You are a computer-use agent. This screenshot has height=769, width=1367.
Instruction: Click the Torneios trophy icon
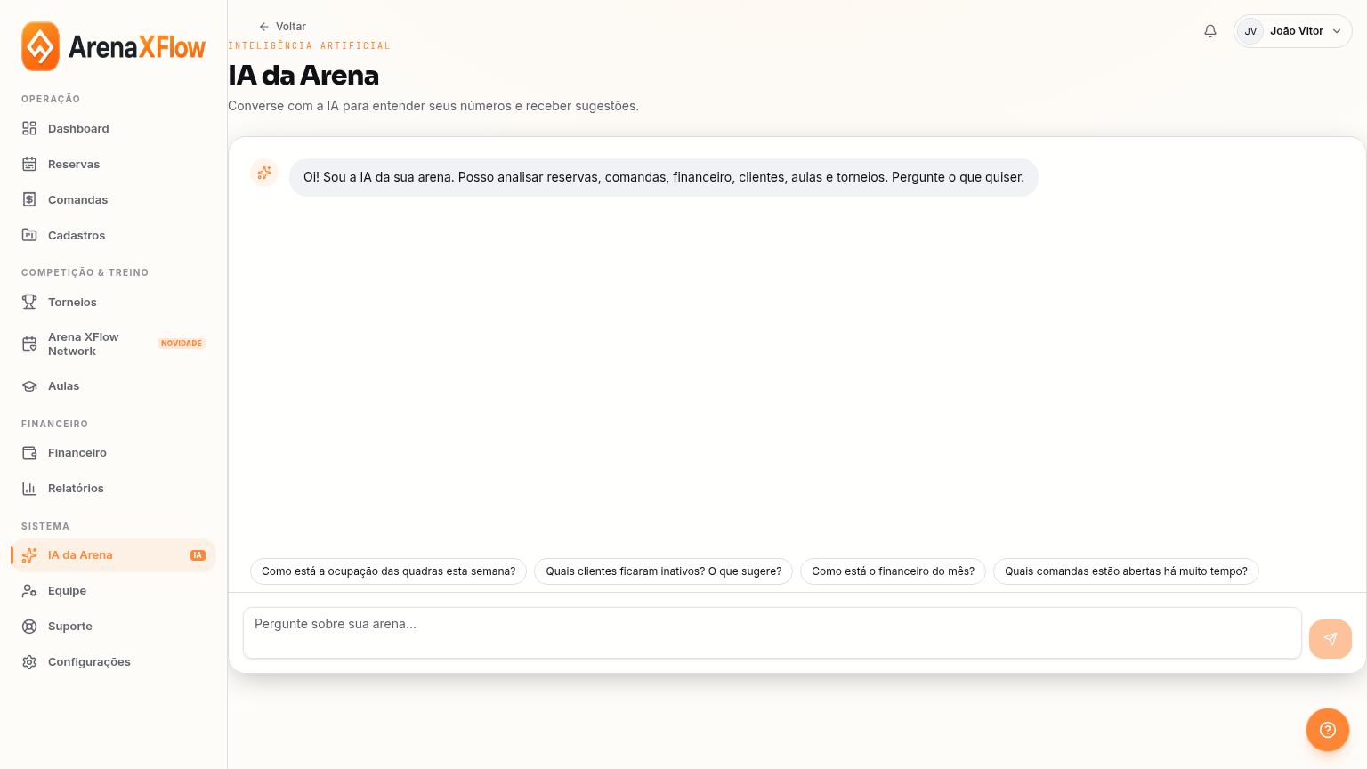point(29,302)
